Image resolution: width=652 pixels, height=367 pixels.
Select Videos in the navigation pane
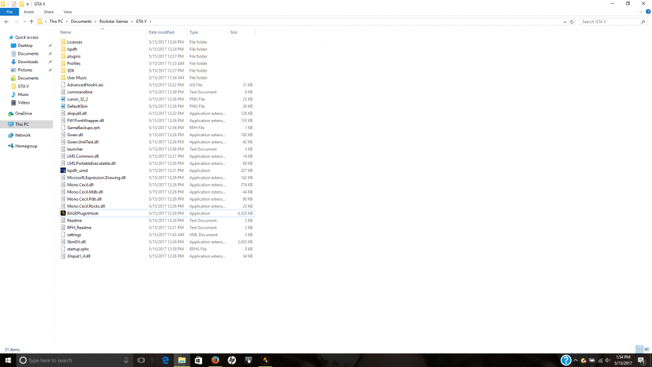click(23, 102)
